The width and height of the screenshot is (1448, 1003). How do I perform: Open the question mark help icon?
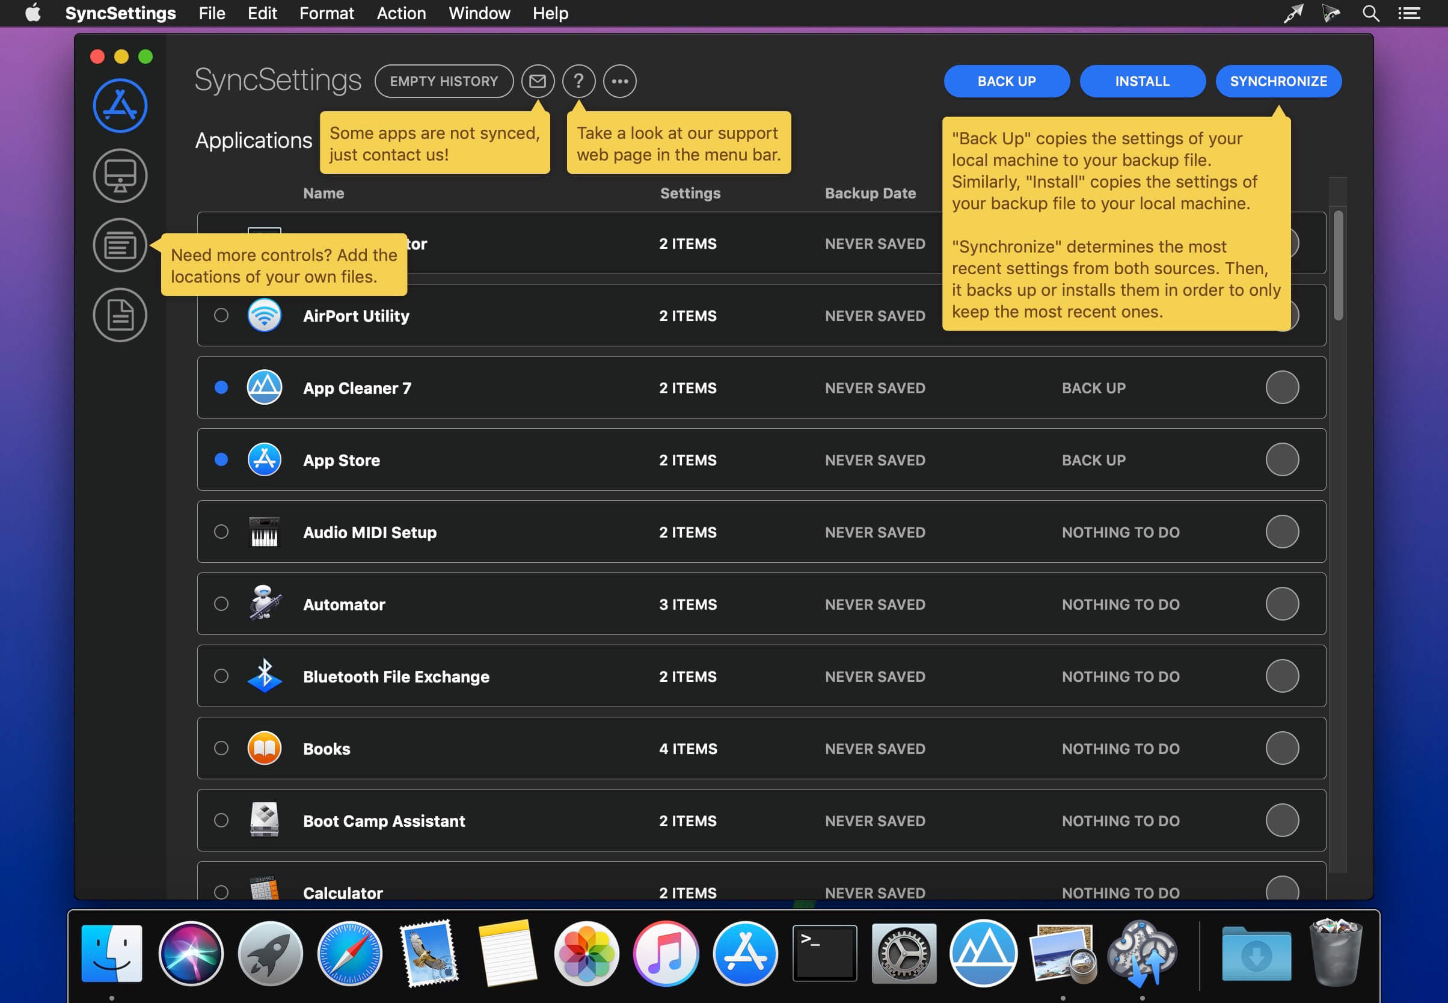click(579, 81)
